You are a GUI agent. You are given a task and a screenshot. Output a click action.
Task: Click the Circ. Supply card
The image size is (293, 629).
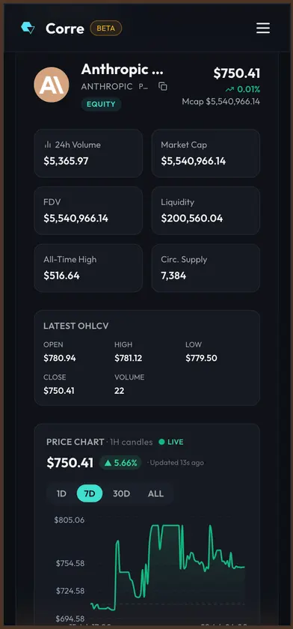click(x=206, y=268)
